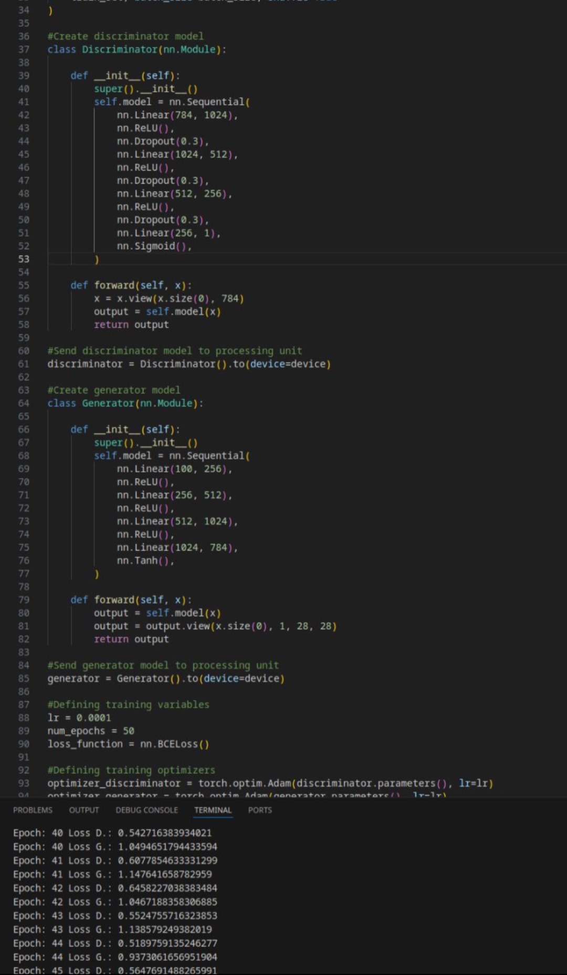
Task: Click comment '#Defining training optimizers'
Action: (x=131, y=770)
